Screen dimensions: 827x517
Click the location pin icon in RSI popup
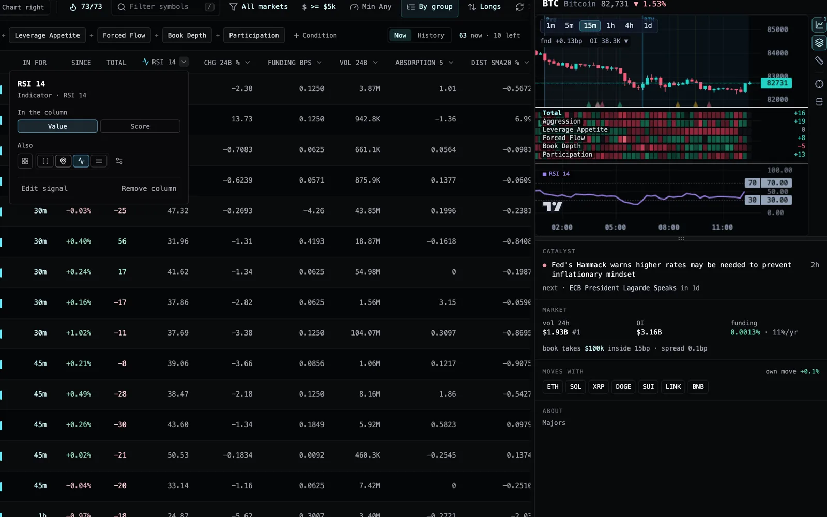tap(63, 161)
